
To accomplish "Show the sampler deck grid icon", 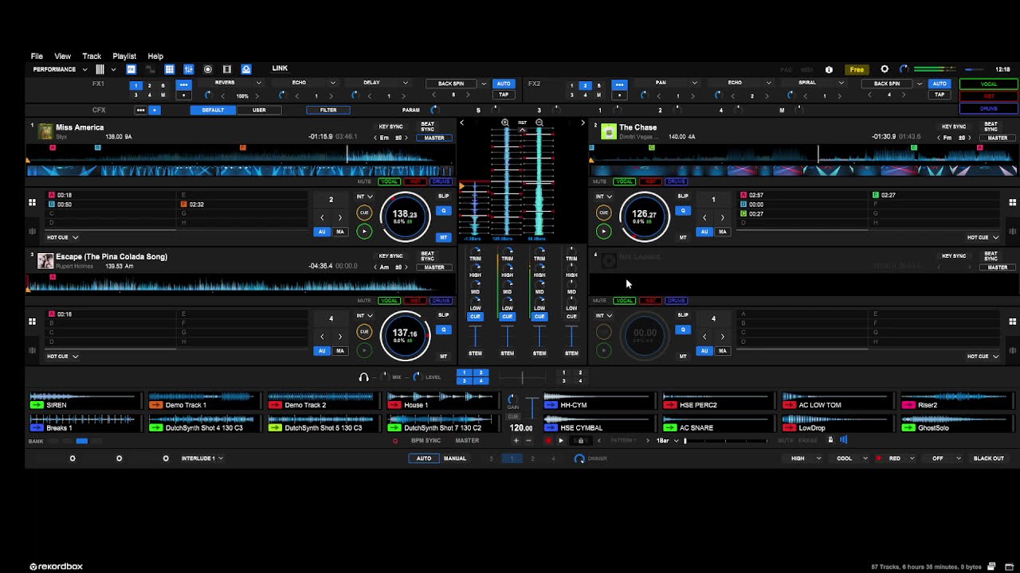I will (170, 69).
